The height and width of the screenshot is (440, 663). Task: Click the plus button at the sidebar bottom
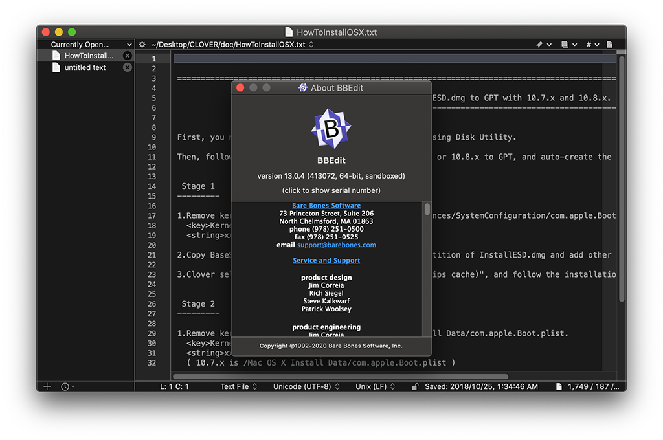click(47, 386)
